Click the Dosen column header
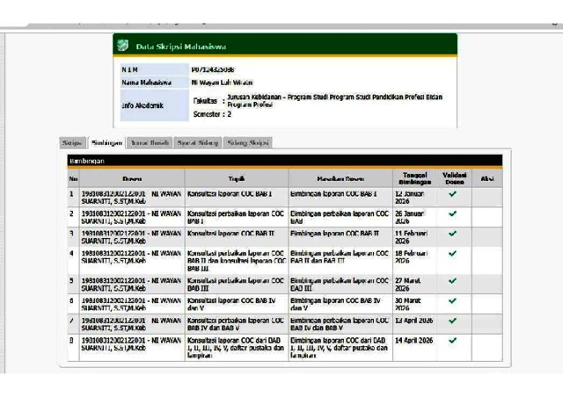Image resolution: width=563 pixels, height=397 pixels. 132,178
